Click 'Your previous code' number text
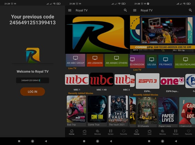Viewport: 195px width, 145px height. pyautogui.click(x=32, y=22)
